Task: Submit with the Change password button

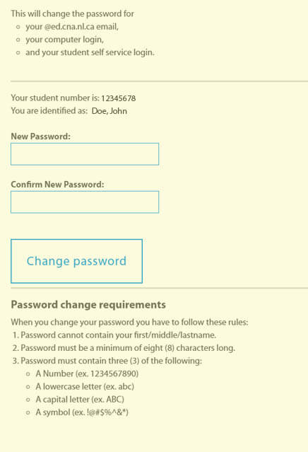Action: point(76,261)
